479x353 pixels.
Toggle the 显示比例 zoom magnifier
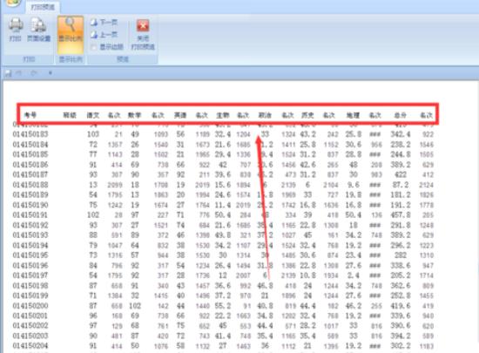click(x=71, y=34)
